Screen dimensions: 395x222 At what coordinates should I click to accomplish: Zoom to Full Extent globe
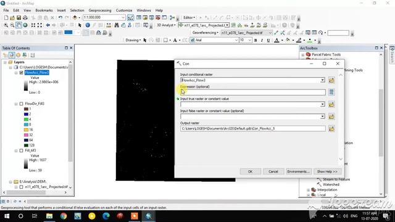25,25
